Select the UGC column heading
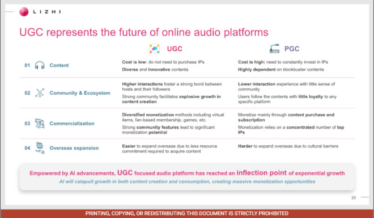Image resolution: width=374 pixels, height=218 pixels. click(175, 49)
